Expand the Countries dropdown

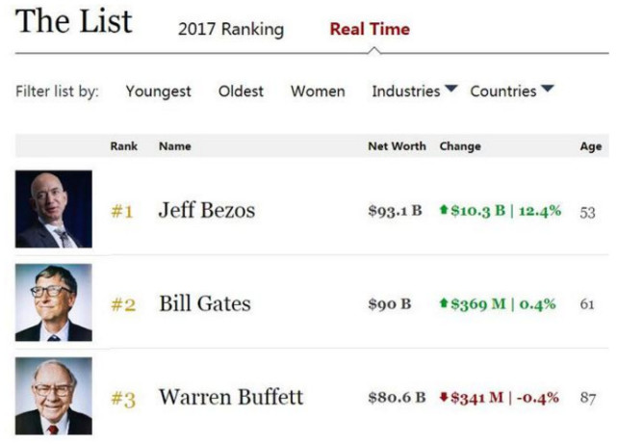pyautogui.click(x=511, y=91)
